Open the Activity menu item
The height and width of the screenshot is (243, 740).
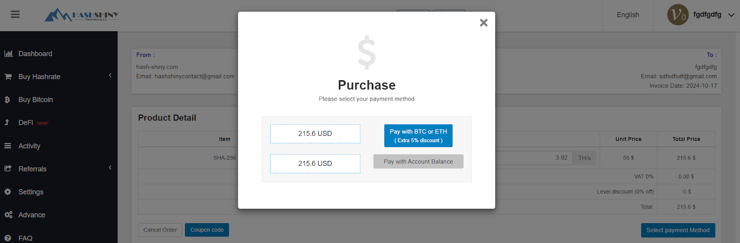click(x=29, y=146)
